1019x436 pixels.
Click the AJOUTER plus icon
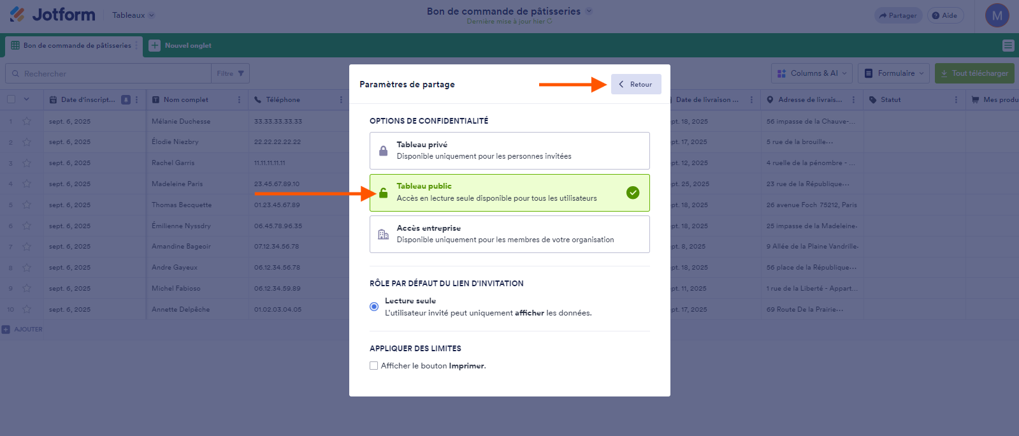[6, 330]
